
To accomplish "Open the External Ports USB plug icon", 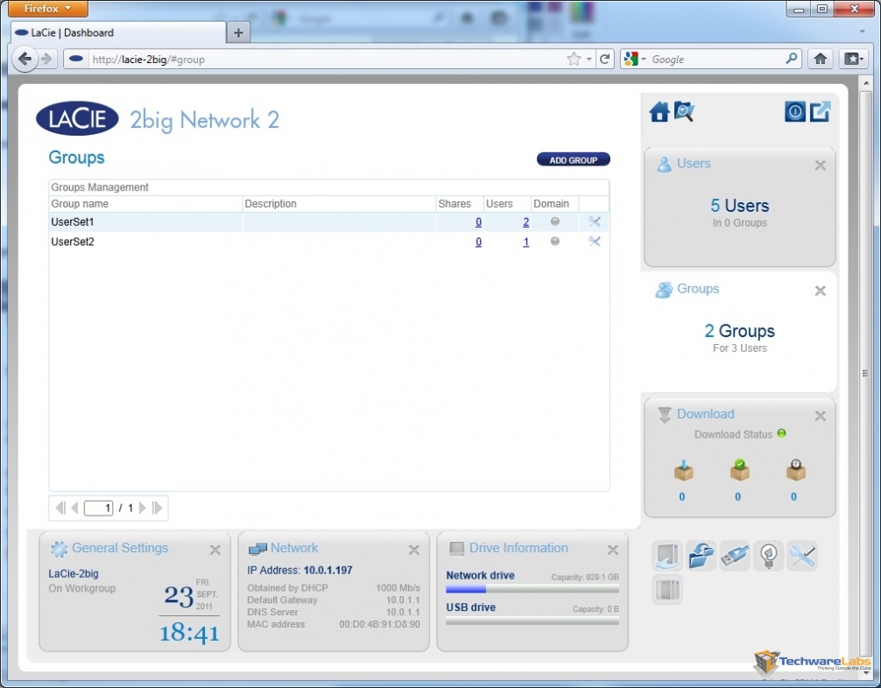I will 735,556.
